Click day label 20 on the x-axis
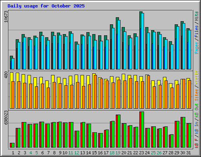 coord(124,153)
